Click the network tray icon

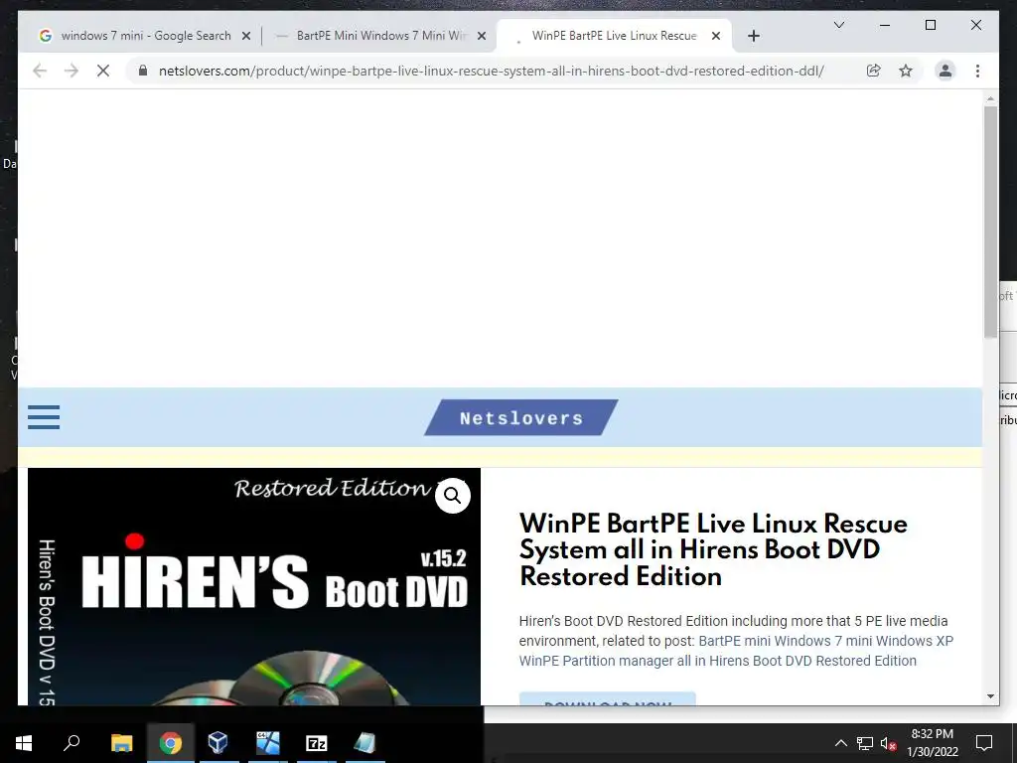[865, 743]
